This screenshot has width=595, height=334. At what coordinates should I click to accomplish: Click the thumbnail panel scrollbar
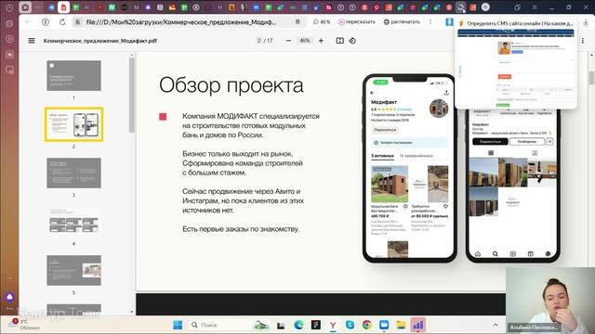[x=132, y=95]
